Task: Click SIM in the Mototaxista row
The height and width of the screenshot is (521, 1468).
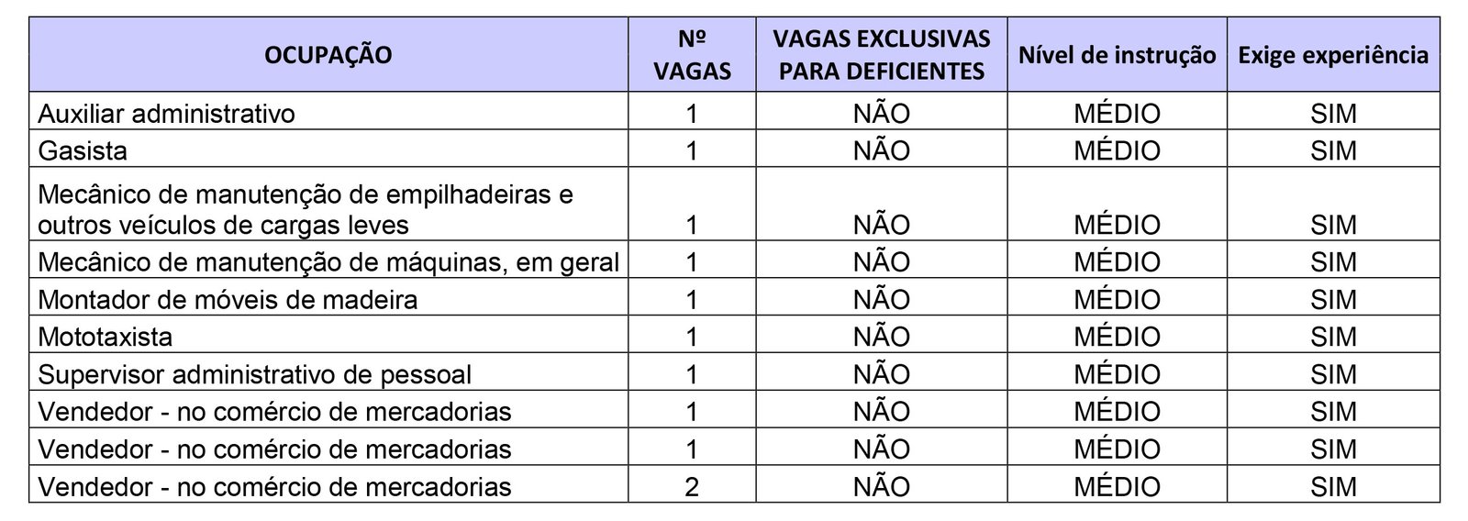Action: (x=1332, y=338)
